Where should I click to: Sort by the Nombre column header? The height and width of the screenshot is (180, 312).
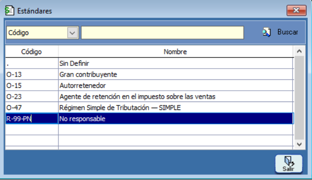click(175, 52)
